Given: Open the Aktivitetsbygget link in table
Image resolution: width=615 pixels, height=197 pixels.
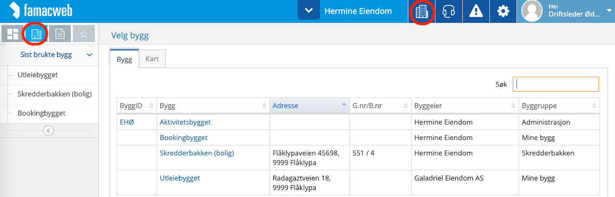Looking at the screenshot, I should pyautogui.click(x=185, y=122).
